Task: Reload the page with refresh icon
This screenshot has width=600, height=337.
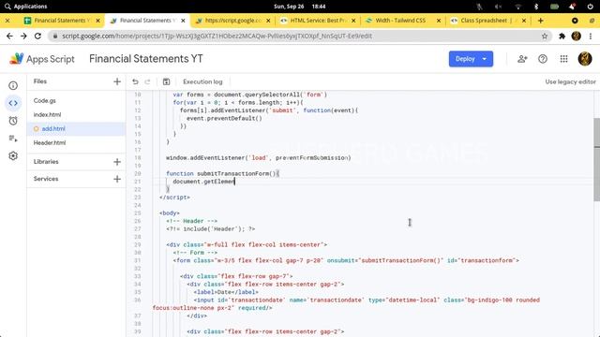Action: [37, 36]
